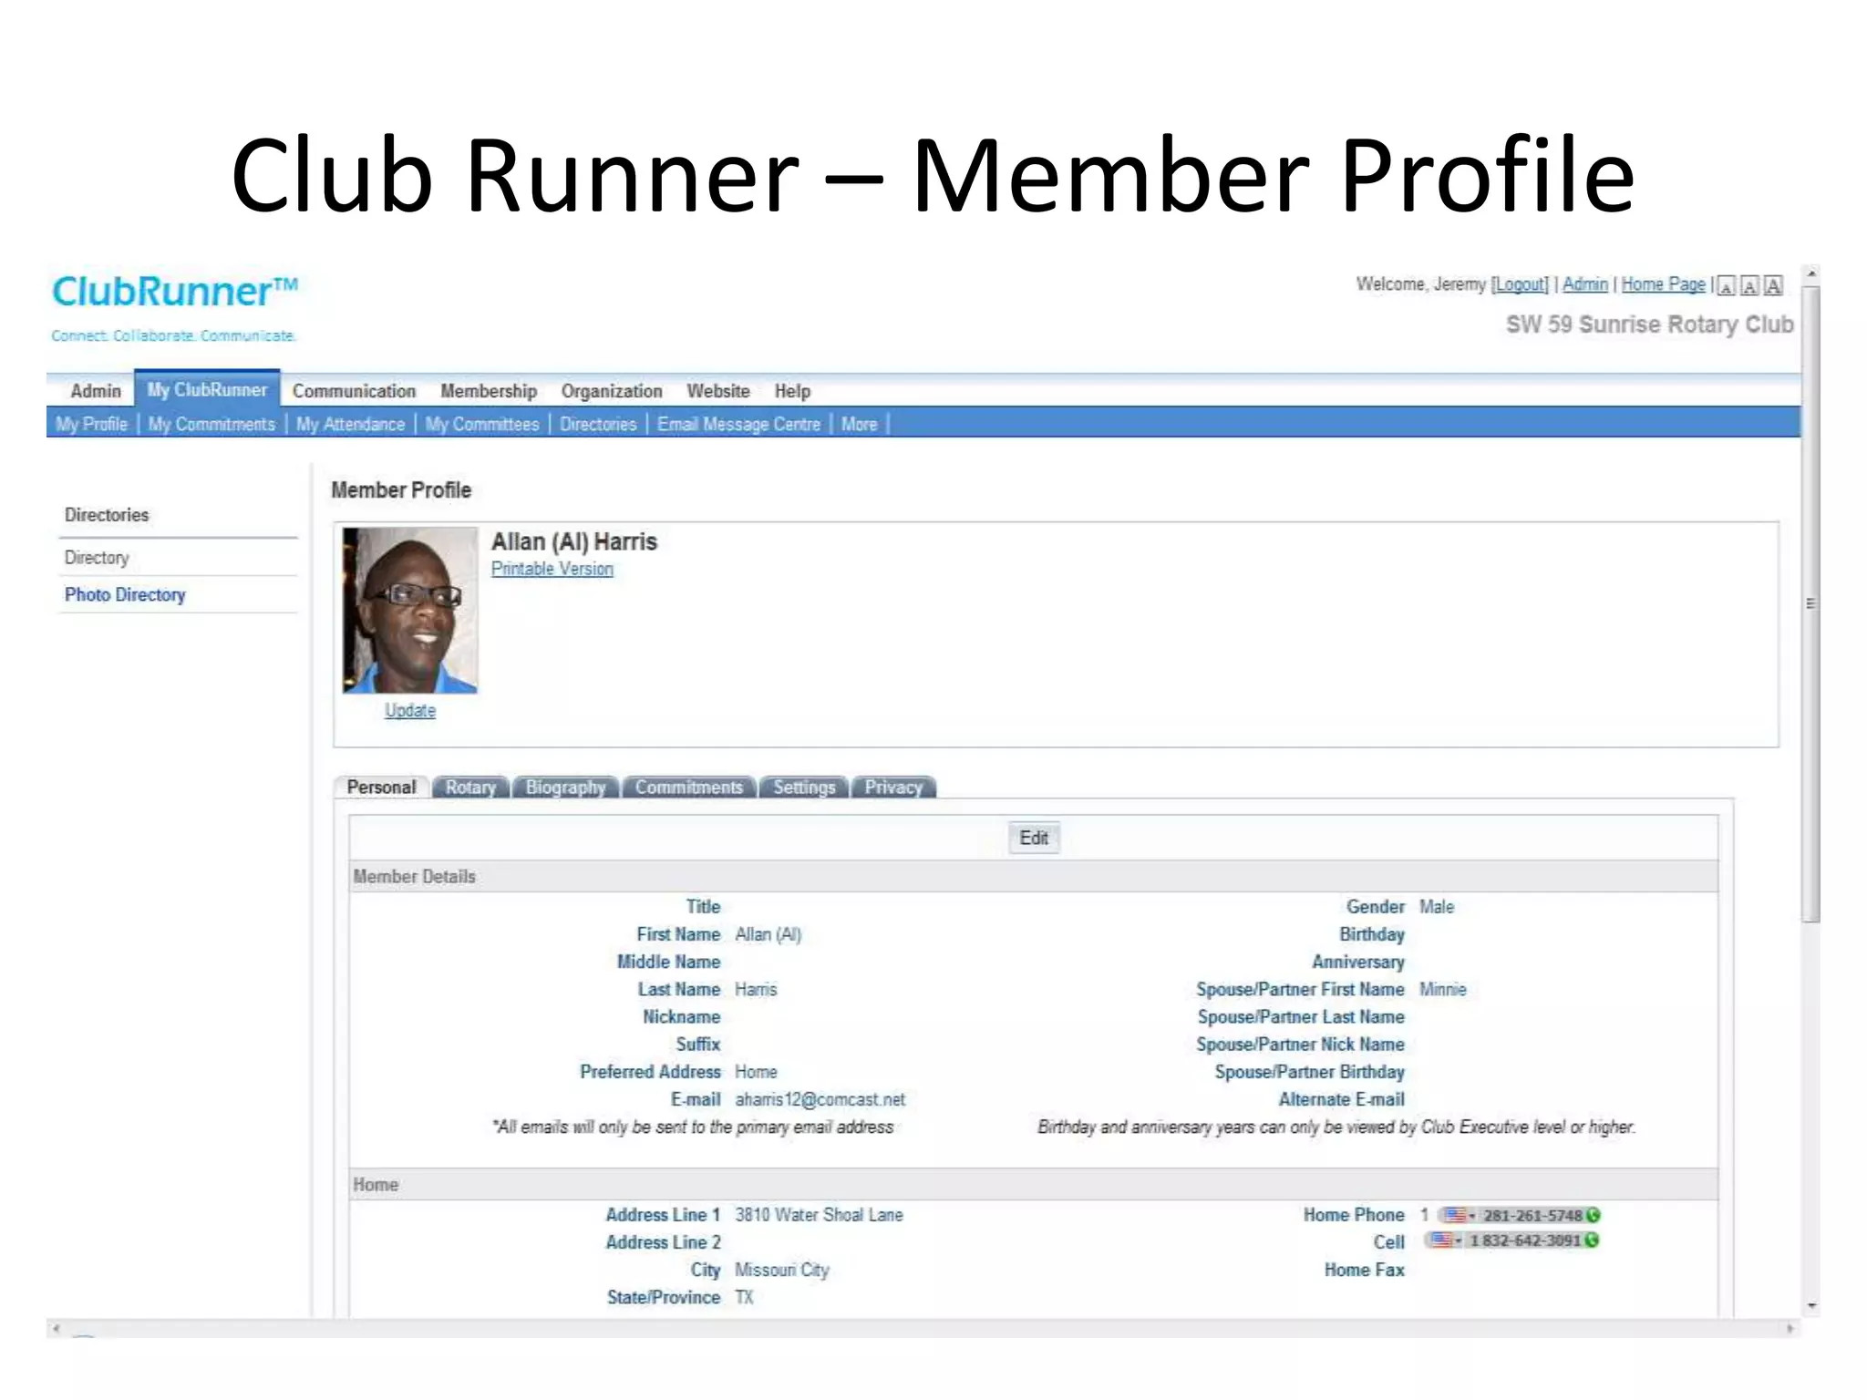Click the vertical scrollbar up arrow

coord(1811,273)
